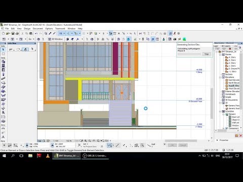Viewport: 243px width, 182px height.
Task: Select the 3. Story item in navigator
Action: tap(230, 60)
